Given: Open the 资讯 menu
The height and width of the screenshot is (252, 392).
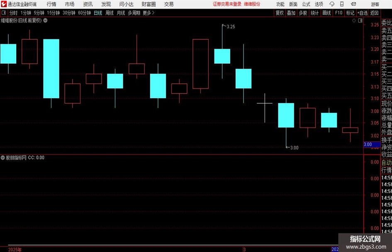Looking at the screenshot, I should click(x=88, y=4).
